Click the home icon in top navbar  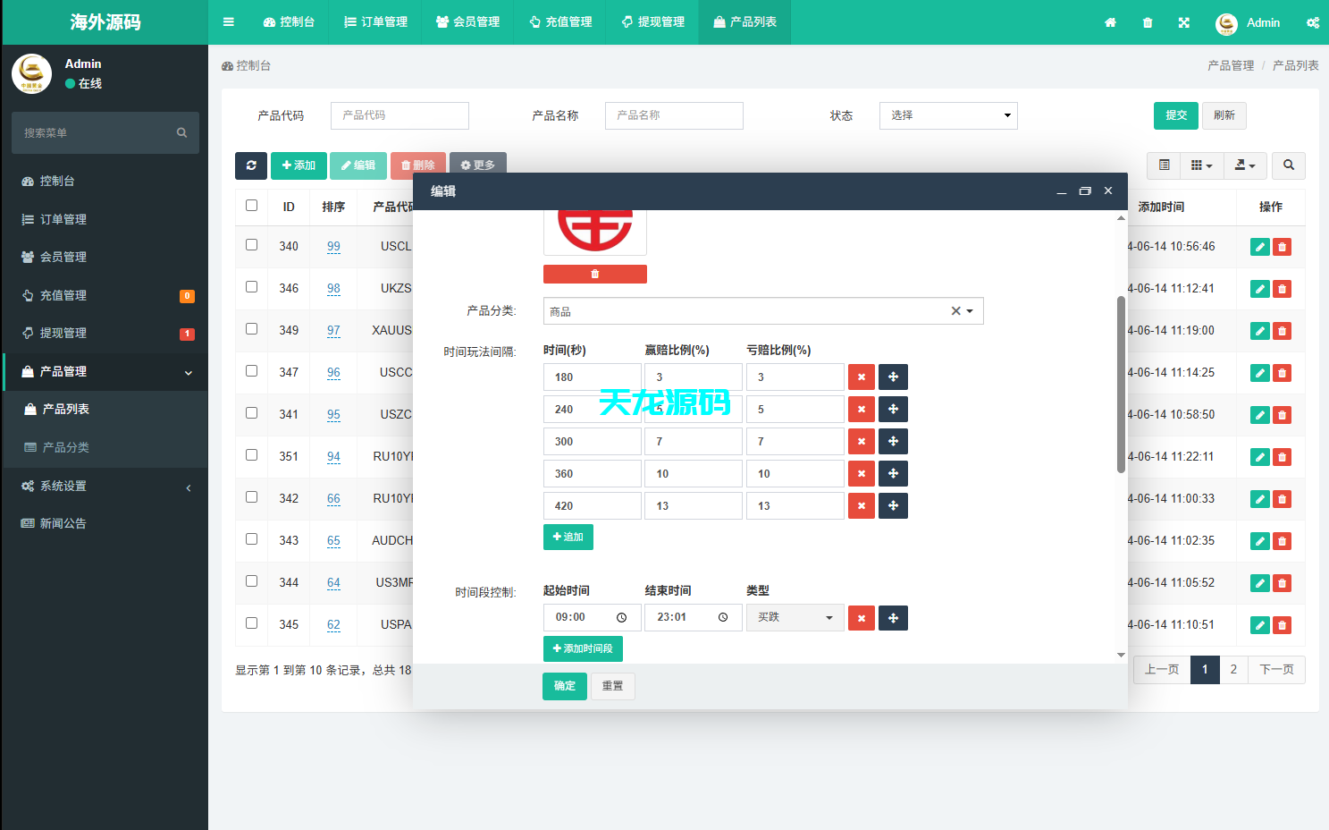pos(1110,22)
